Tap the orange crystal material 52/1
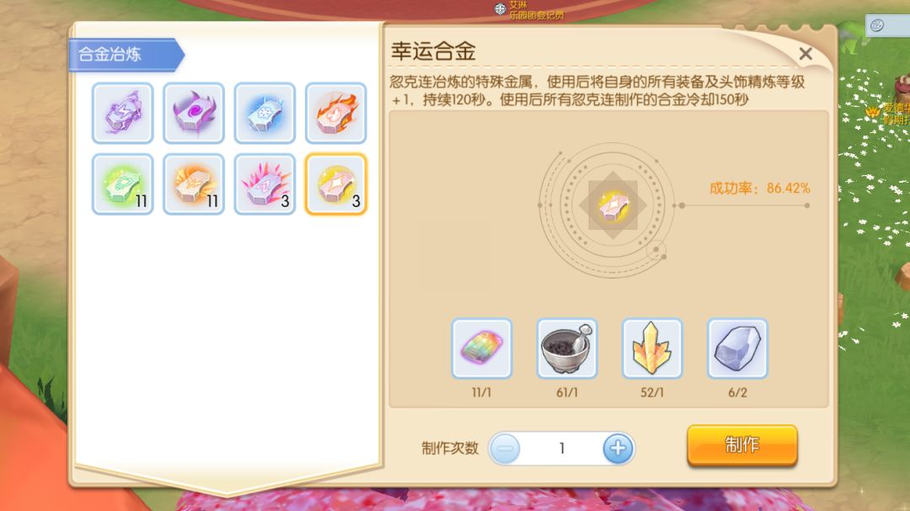Viewport: 910px width, 511px height. point(652,349)
